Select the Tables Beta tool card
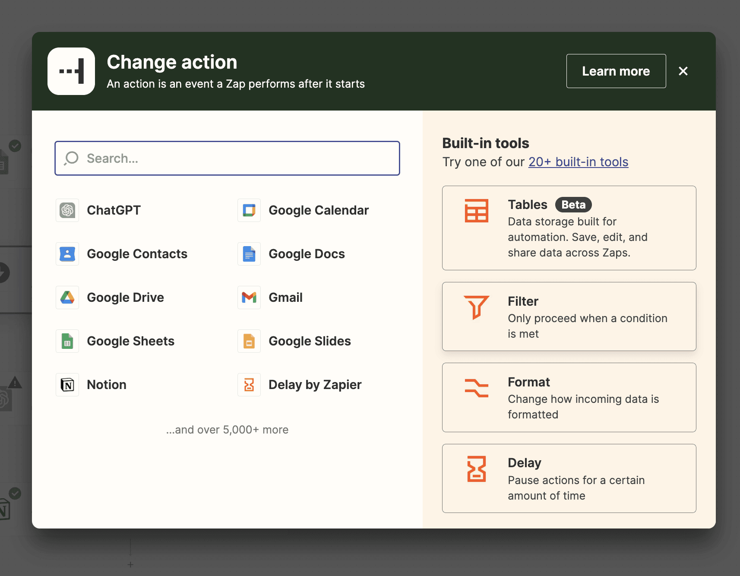The width and height of the screenshot is (740, 576). 569,228
